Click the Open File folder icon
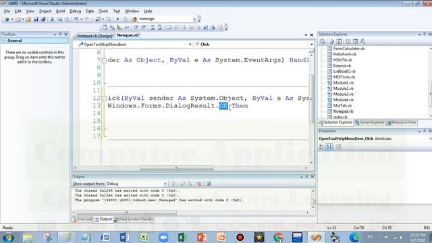The height and width of the screenshot is (243, 432). [x=28, y=19]
